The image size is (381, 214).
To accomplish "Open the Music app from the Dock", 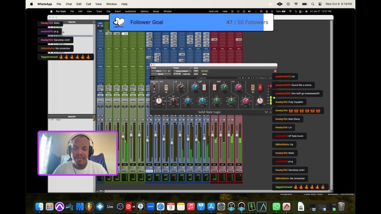I will [x=191, y=207].
